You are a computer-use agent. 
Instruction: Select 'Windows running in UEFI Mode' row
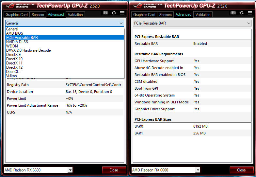point(192,102)
